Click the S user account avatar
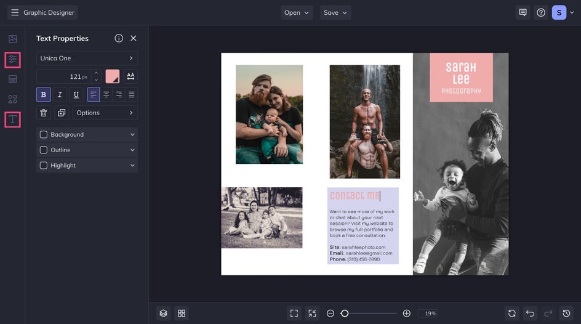 click(559, 12)
